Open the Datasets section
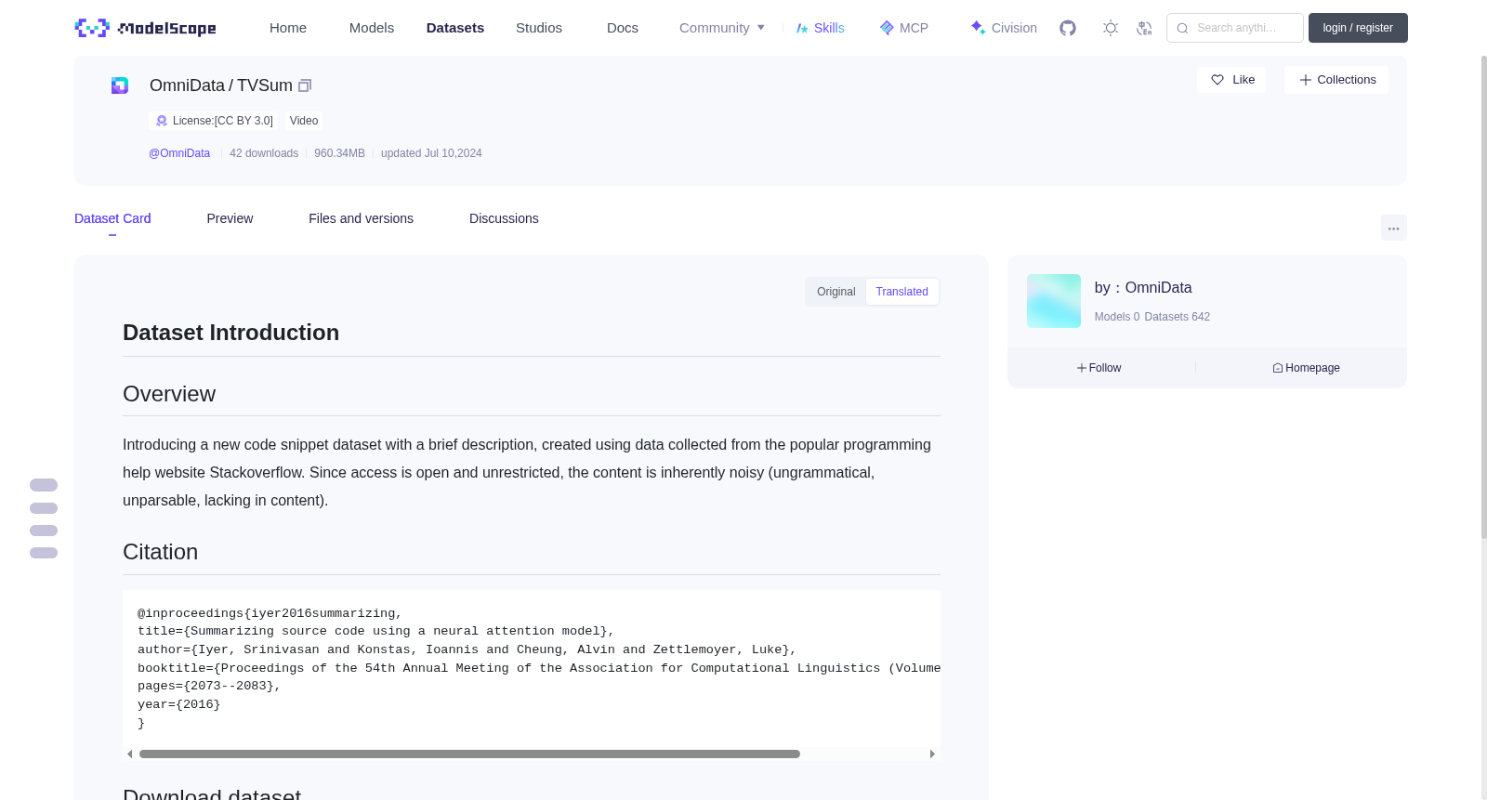 pos(455,28)
